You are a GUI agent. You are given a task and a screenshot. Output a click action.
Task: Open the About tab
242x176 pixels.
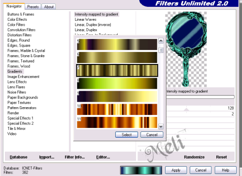[x=49, y=7]
